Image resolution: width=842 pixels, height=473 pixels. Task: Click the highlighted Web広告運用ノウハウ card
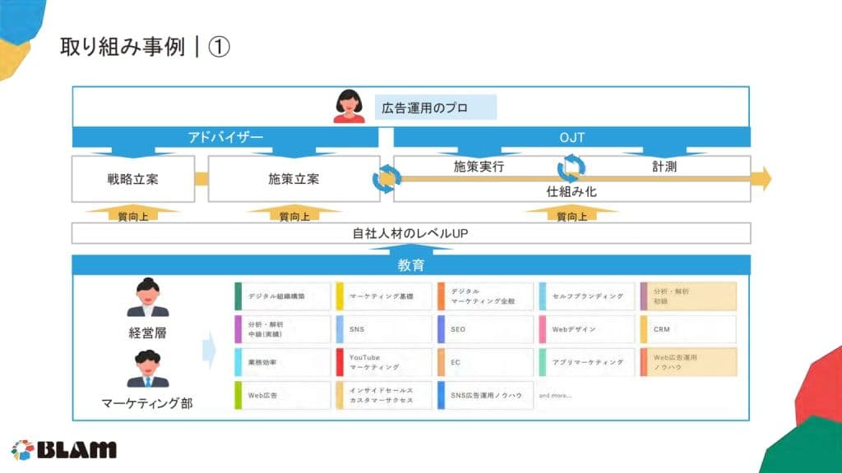(x=688, y=362)
